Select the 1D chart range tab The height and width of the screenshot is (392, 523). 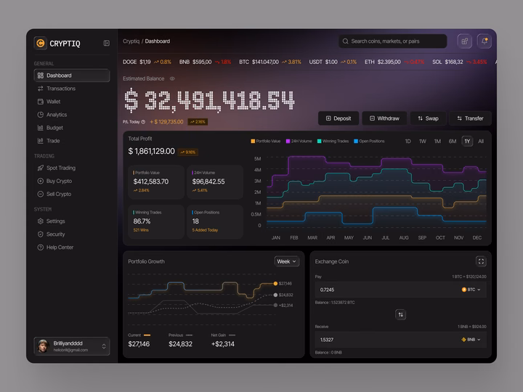point(408,141)
